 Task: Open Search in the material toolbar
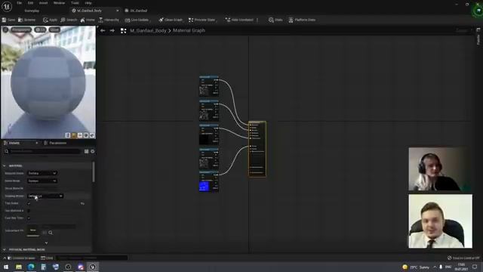[x=69, y=20]
